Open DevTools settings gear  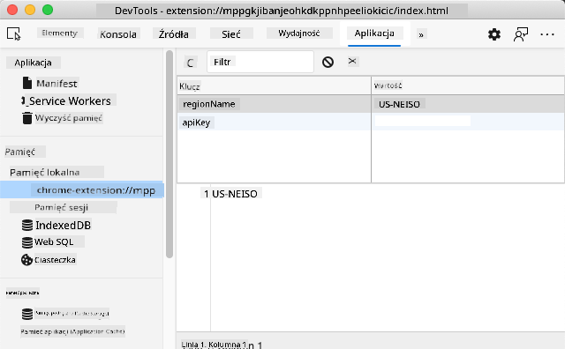pyautogui.click(x=494, y=34)
